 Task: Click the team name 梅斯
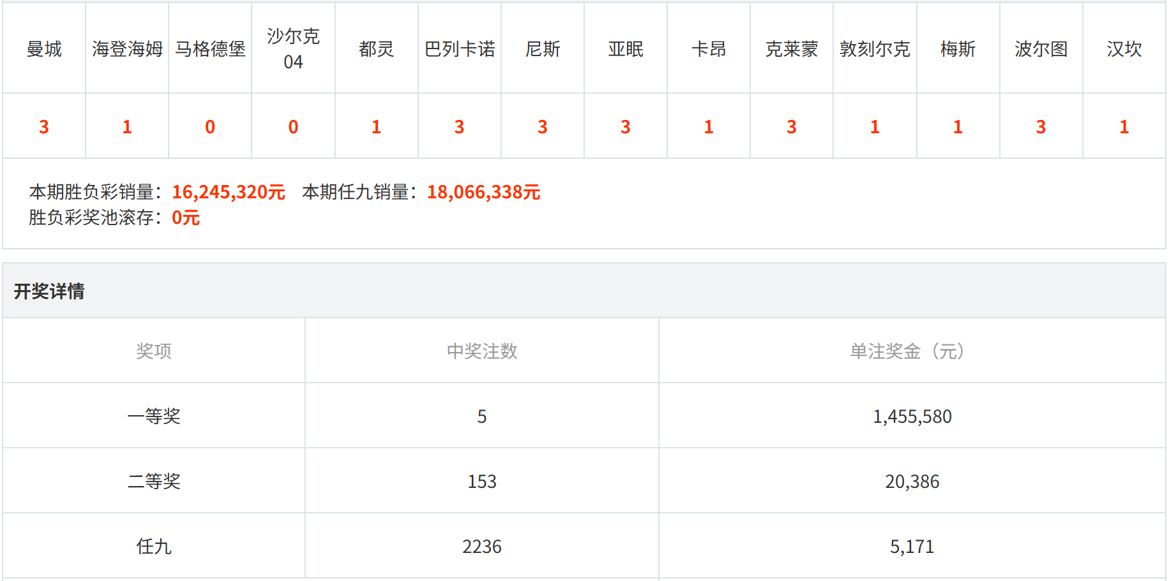coord(958,49)
